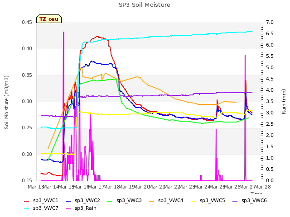Screen dimensions: 290x217
Task: Click the Mar 13 date tick label
Action: 35,187
